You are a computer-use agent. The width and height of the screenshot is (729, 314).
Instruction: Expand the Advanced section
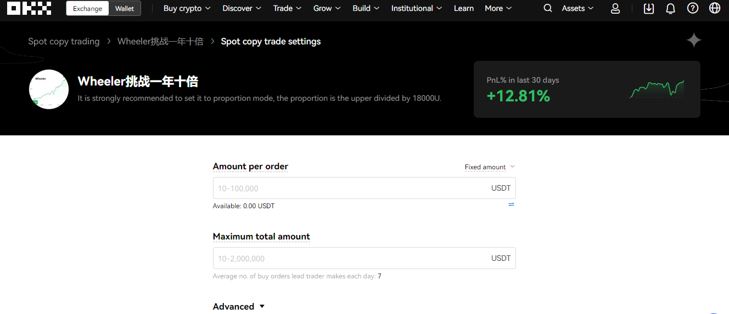tap(239, 306)
